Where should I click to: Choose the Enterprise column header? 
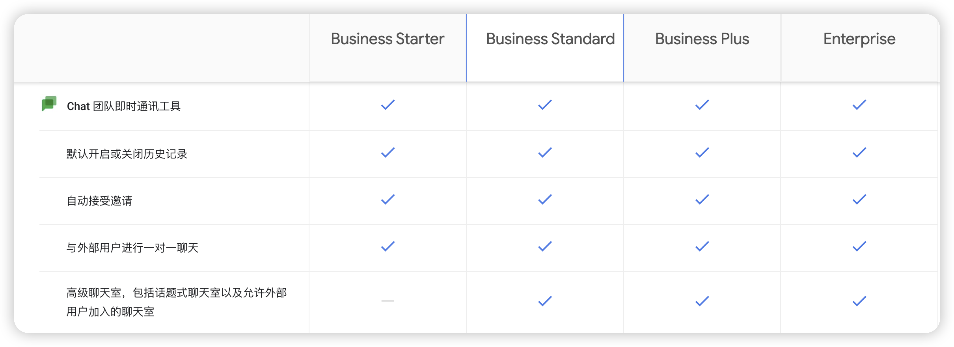[859, 39]
